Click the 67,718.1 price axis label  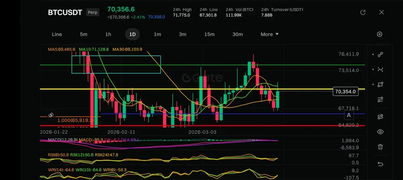(349, 108)
